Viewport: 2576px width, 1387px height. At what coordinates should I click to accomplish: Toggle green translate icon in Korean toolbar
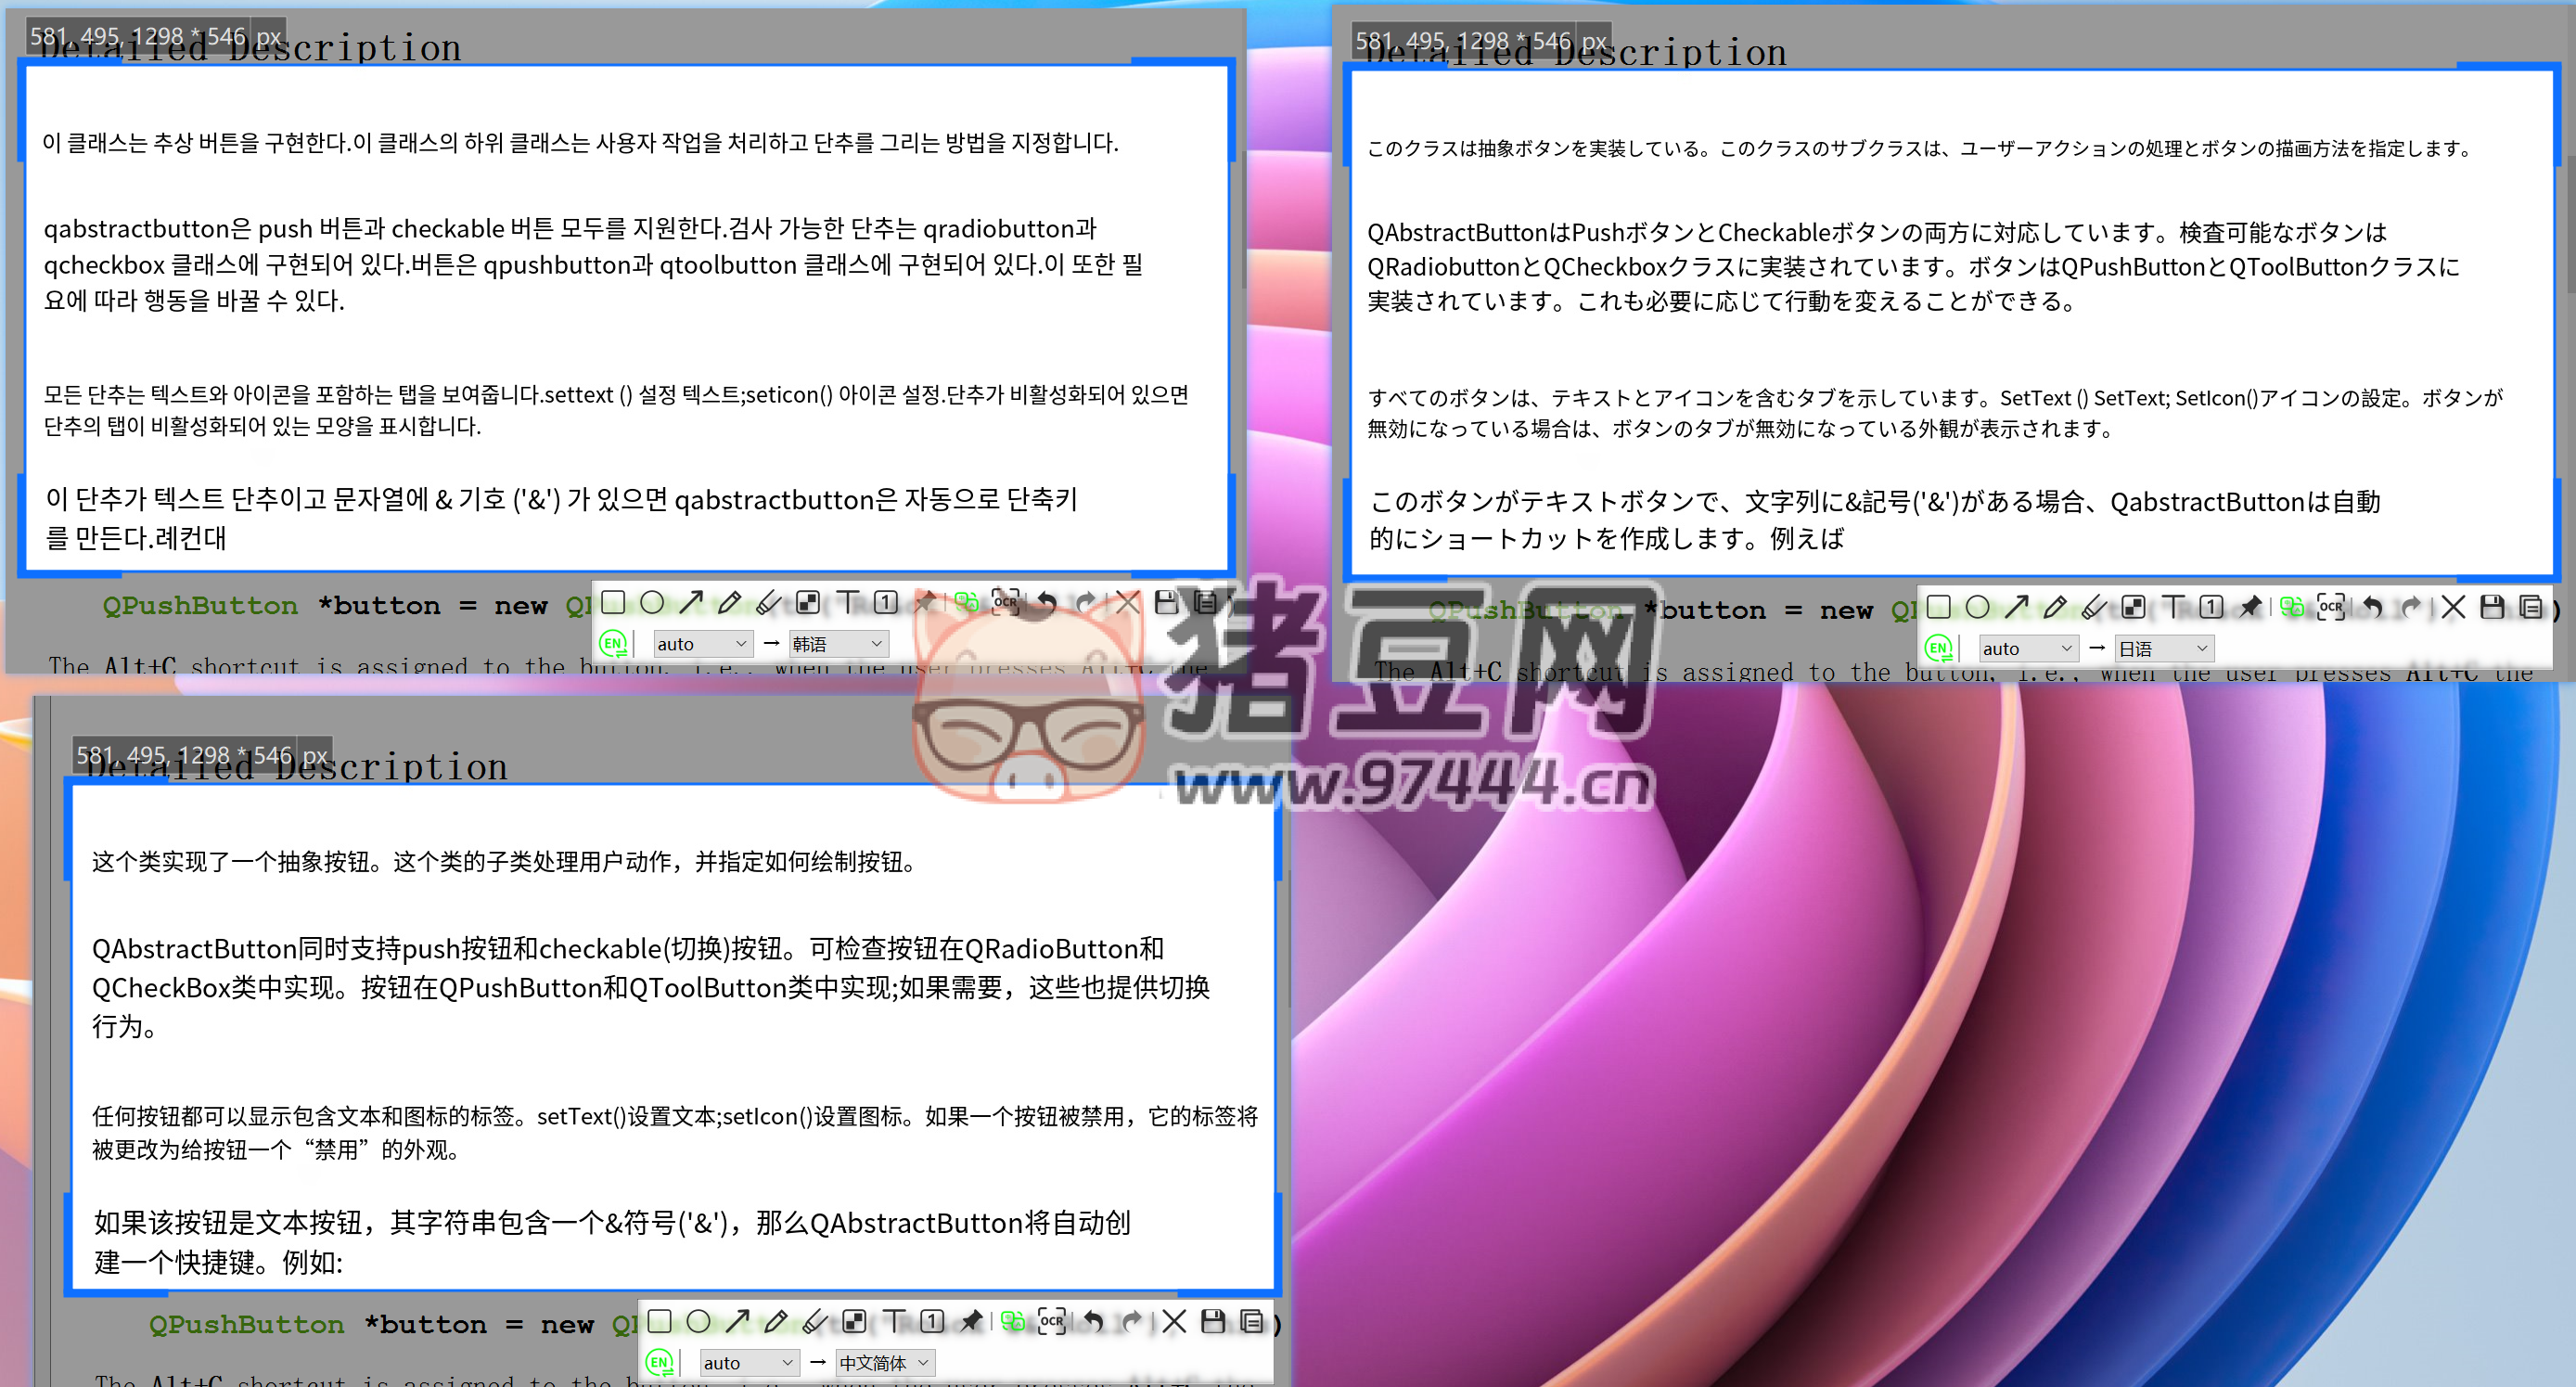[x=965, y=603]
